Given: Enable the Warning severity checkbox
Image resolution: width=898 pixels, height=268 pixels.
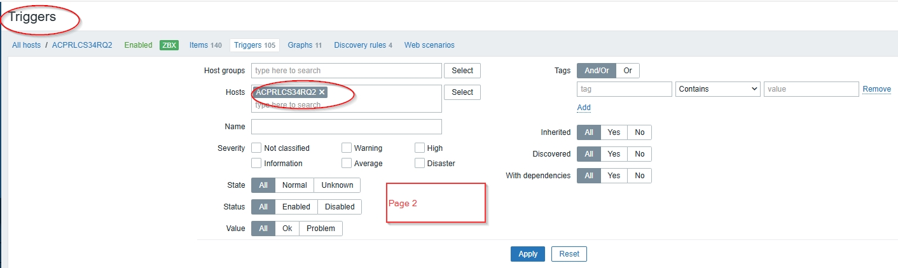Looking at the screenshot, I should 347,148.
